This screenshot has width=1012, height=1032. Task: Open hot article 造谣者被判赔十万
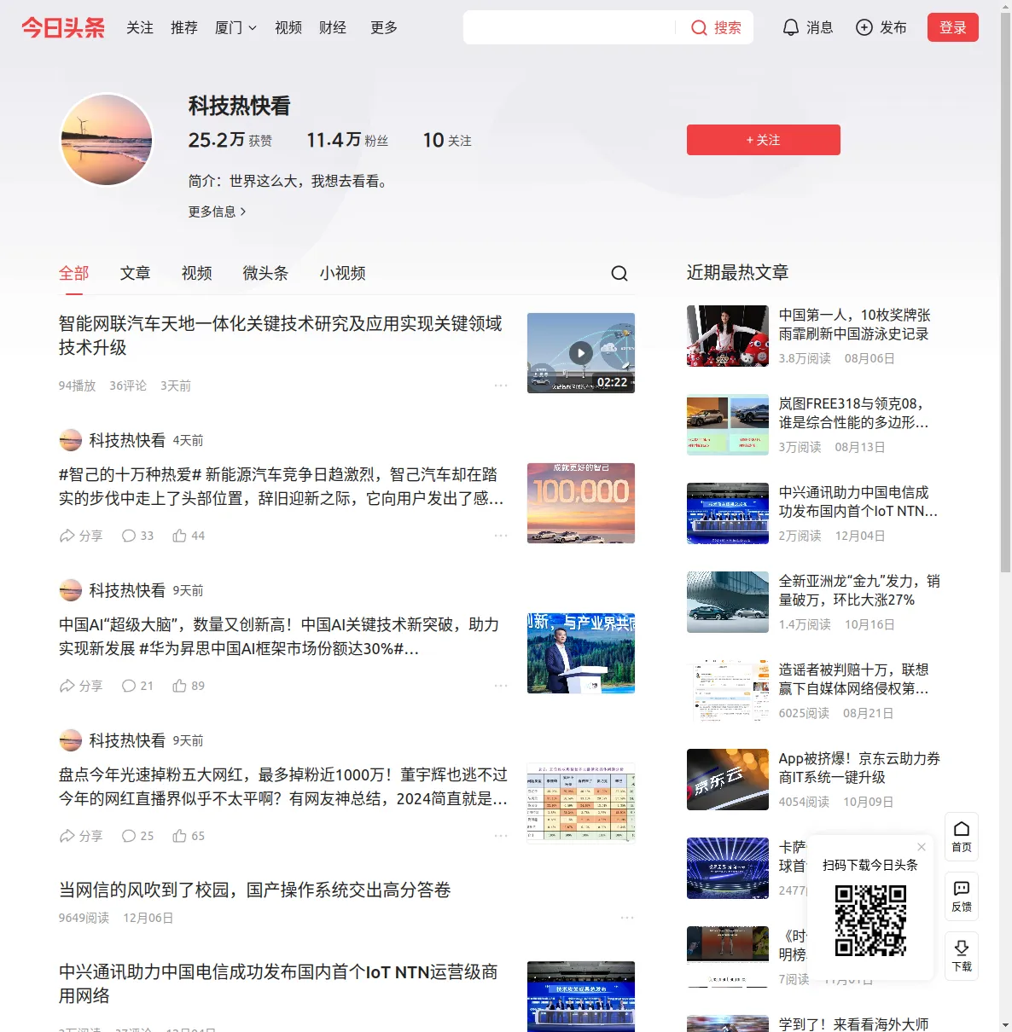853,679
